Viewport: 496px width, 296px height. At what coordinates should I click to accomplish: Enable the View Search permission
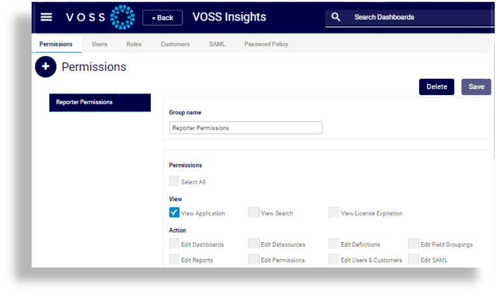pos(254,213)
